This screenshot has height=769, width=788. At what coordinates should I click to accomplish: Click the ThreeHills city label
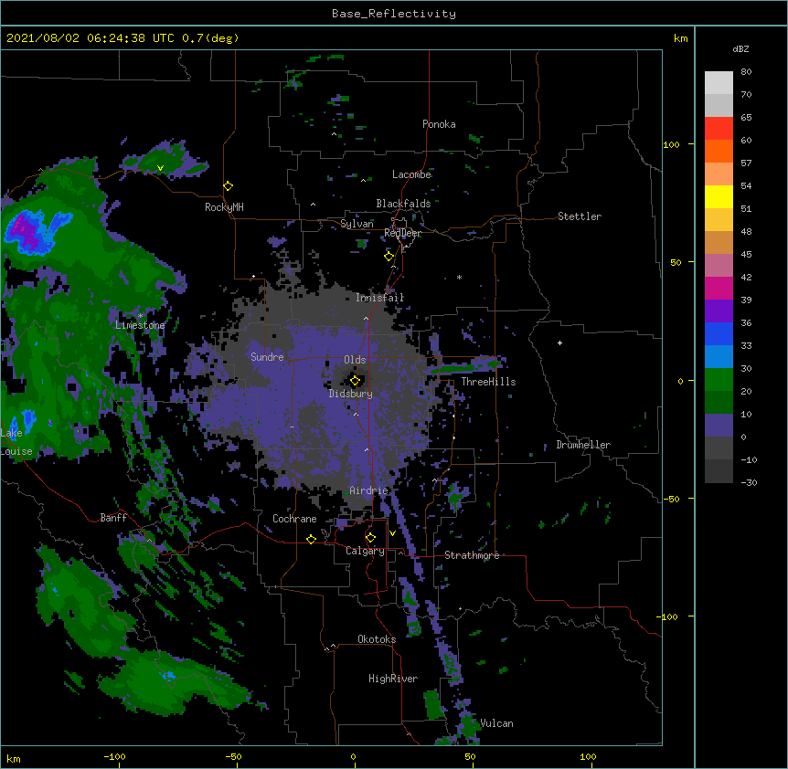pyautogui.click(x=488, y=382)
